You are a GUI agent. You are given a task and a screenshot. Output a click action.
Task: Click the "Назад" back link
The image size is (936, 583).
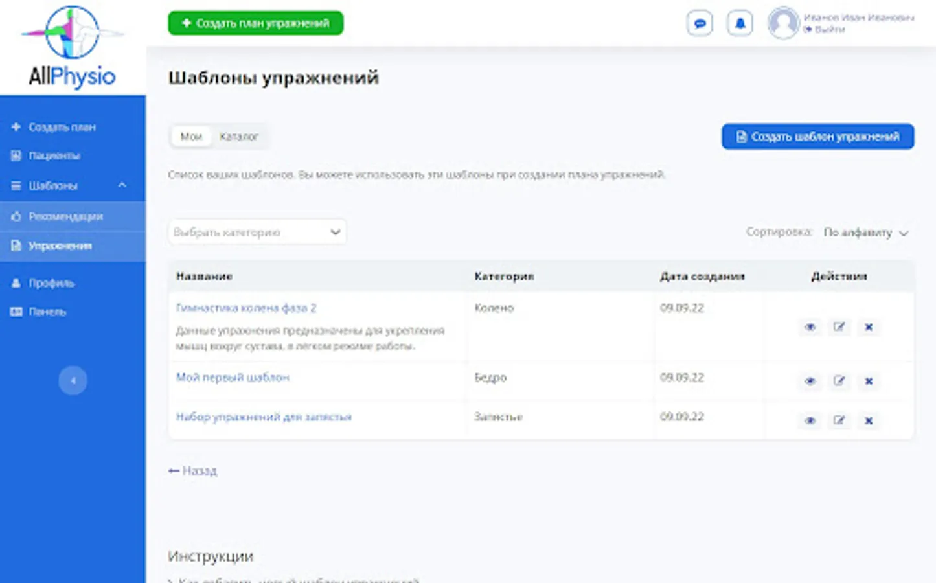coord(193,471)
